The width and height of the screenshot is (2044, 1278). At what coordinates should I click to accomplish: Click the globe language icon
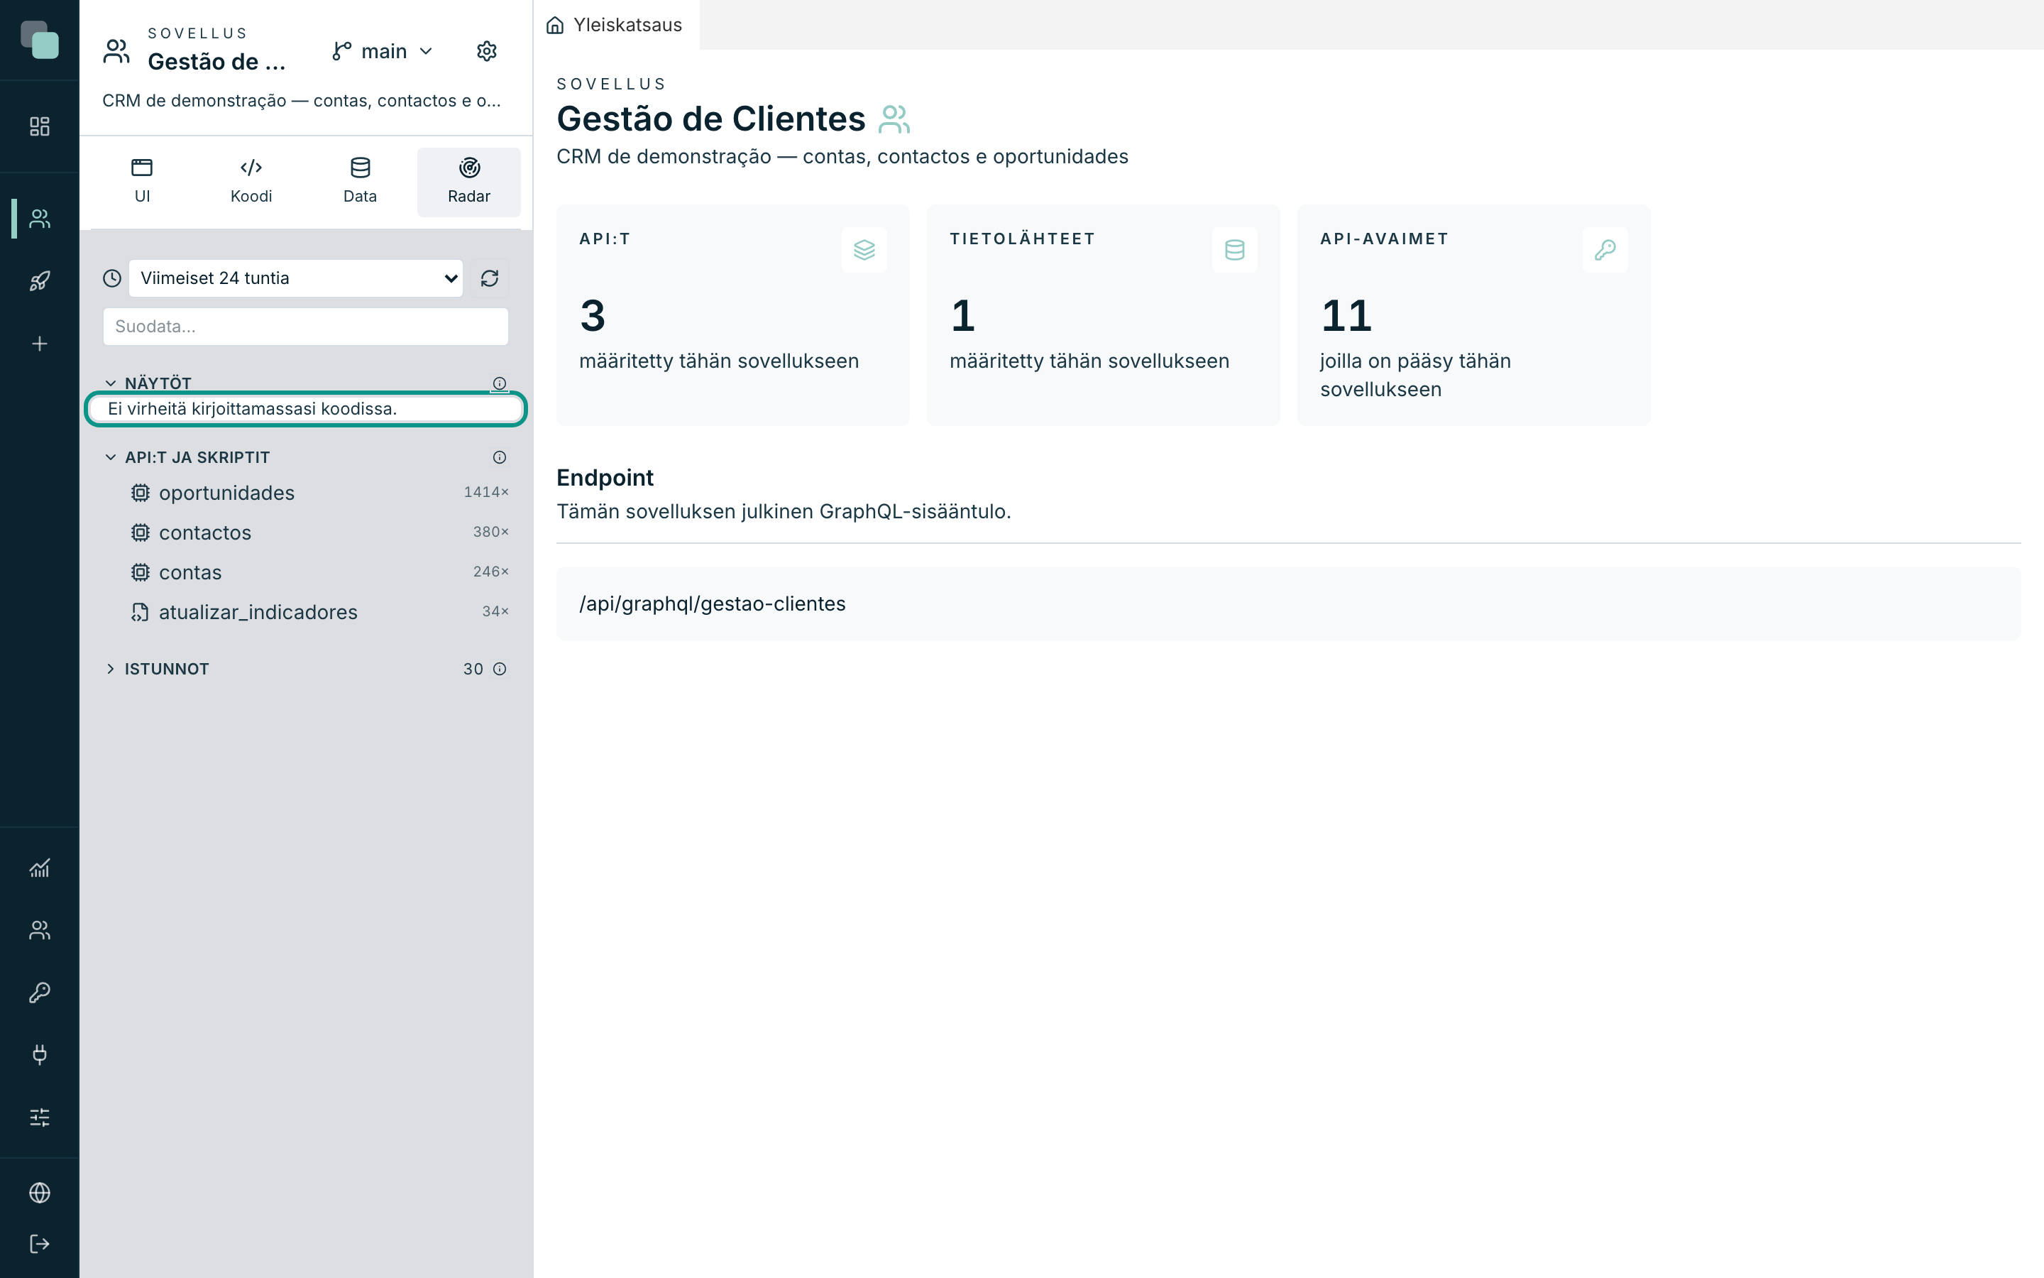pyautogui.click(x=40, y=1193)
